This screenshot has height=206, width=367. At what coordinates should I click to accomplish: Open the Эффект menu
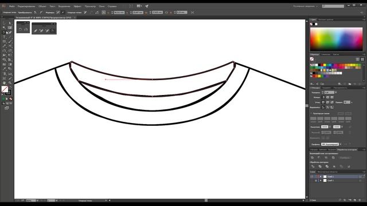coord(77,6)
